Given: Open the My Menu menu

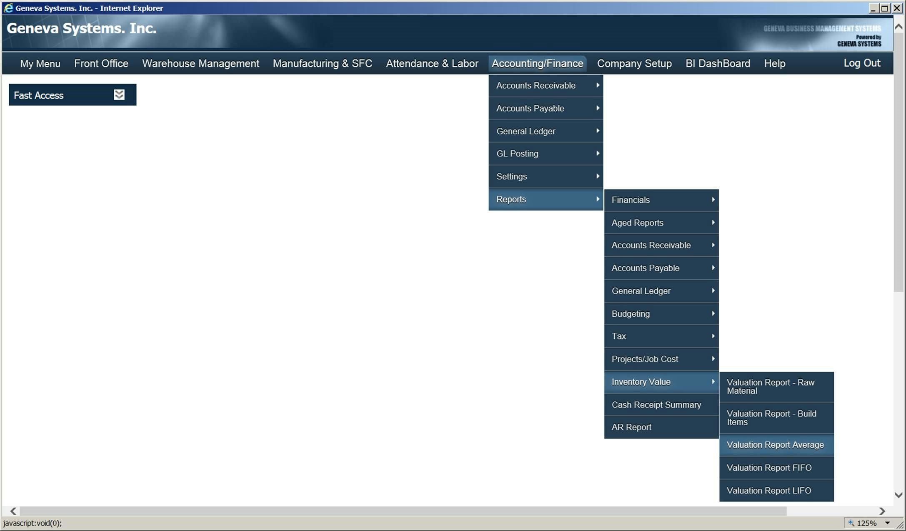Looking at the screenshot, I should click(x=40, y=63).
